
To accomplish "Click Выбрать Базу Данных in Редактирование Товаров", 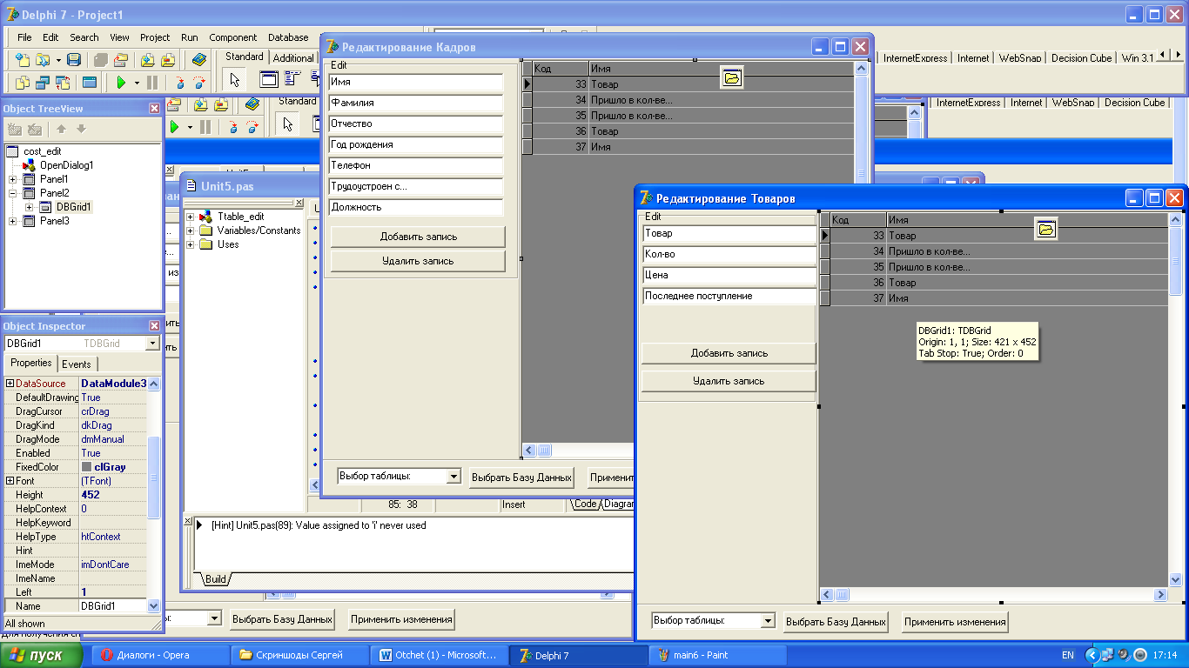I will click(836, 622).
